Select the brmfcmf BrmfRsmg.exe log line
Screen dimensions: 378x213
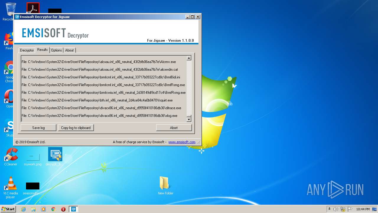pos(103,85)
